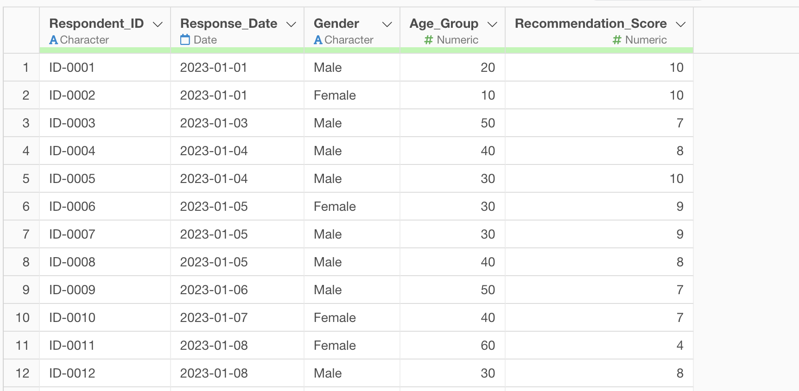Click the Numeric hash icon under Recommendation_Score
The height and width of the screenshot is (391, 799).
click(616, 40)
